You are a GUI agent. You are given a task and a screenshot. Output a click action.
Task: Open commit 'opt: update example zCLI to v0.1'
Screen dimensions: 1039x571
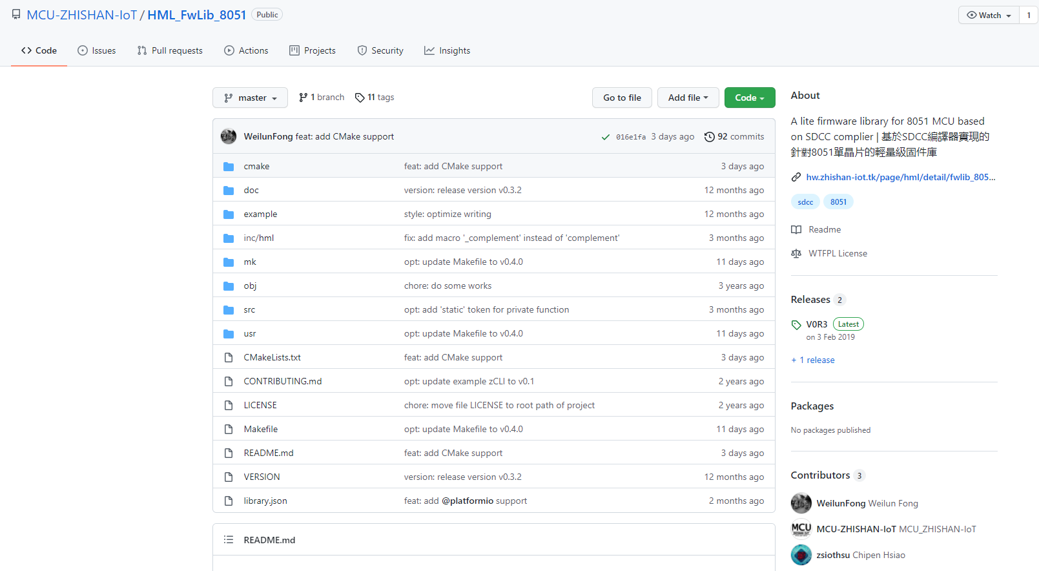(469, 382)
